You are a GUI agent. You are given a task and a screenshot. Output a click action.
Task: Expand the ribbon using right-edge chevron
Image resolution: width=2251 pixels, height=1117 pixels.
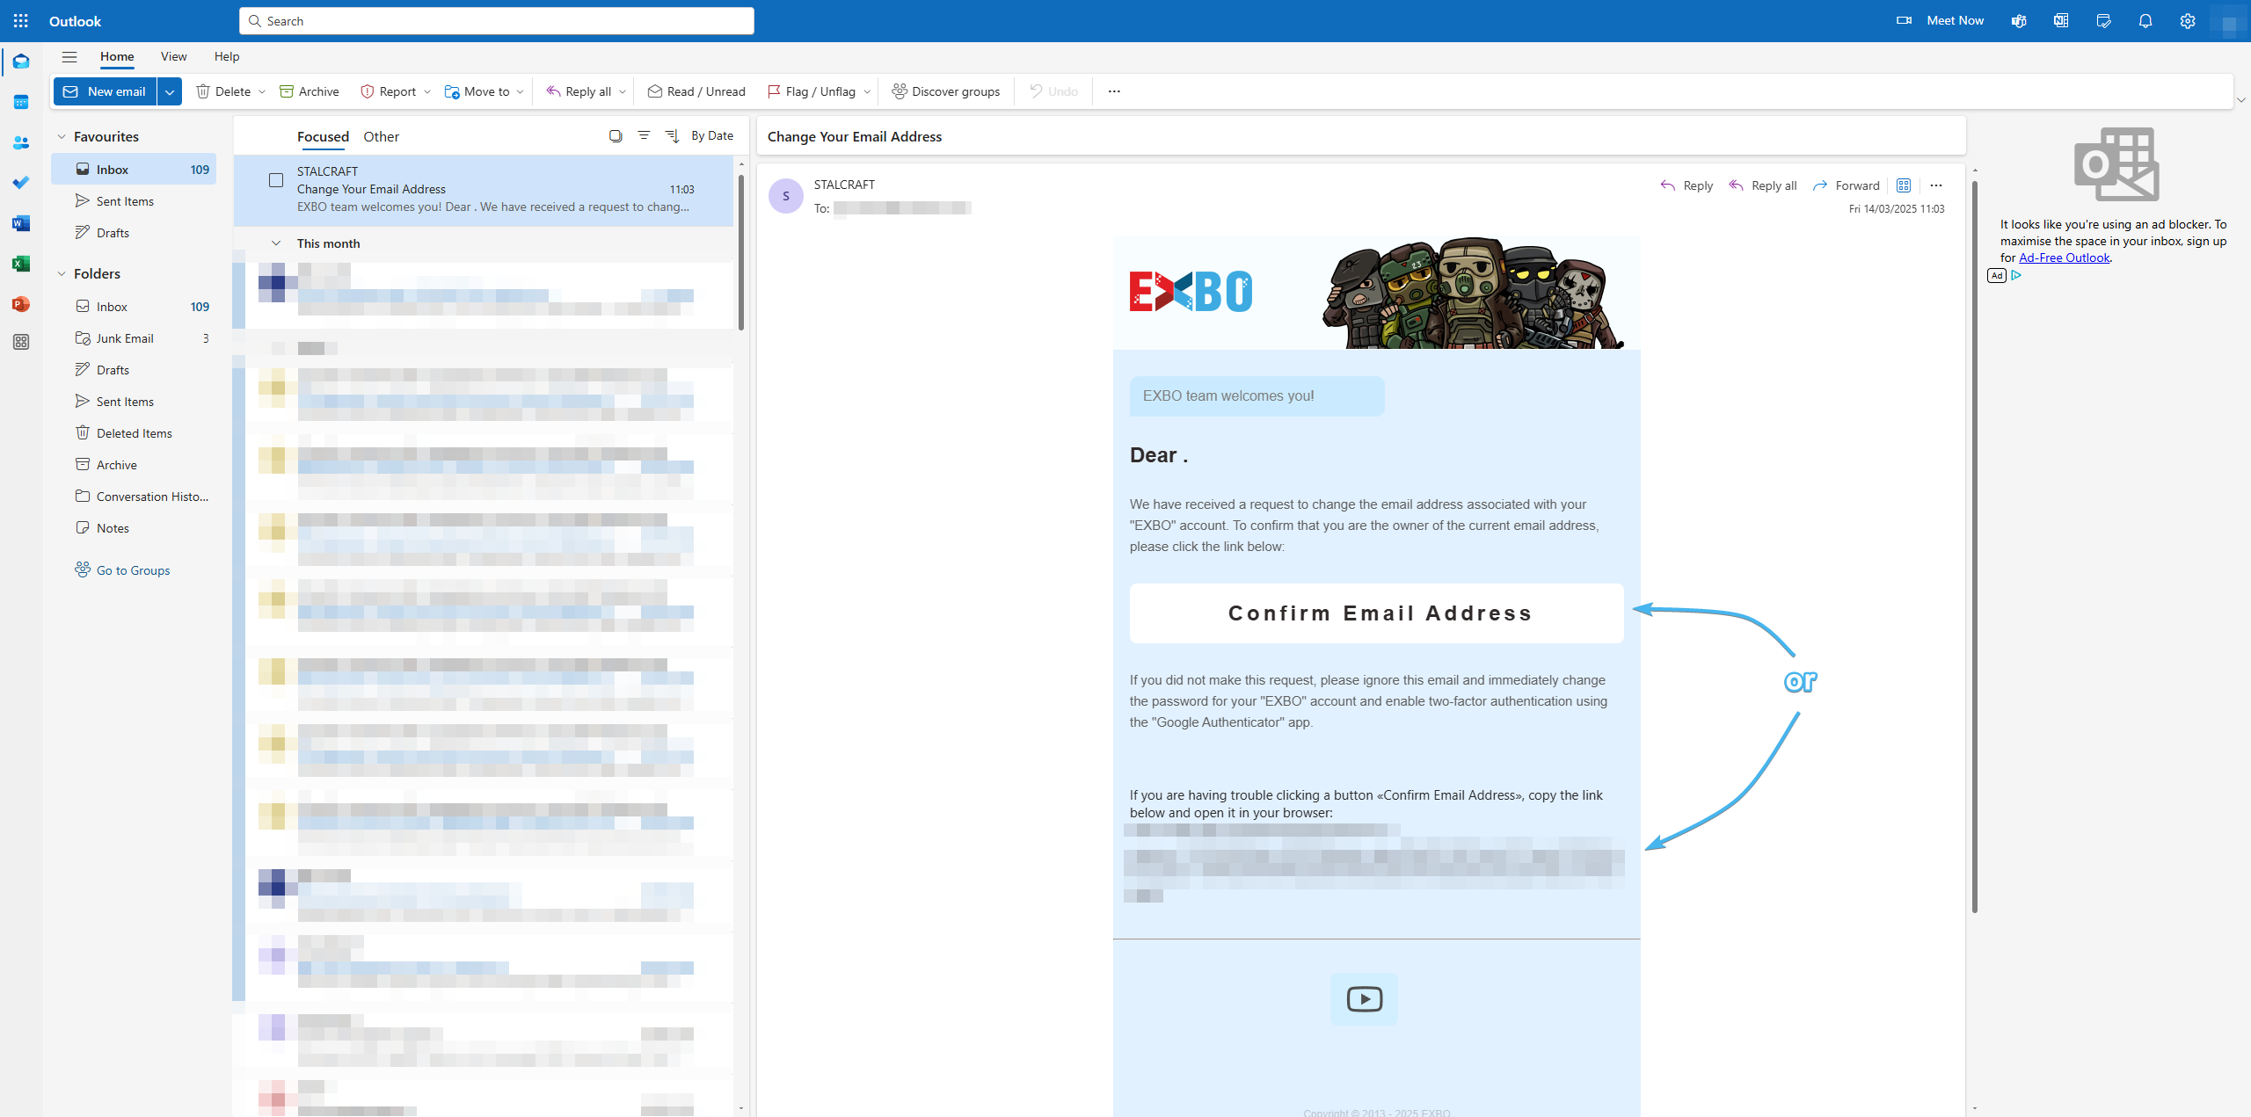[2241, 100]
